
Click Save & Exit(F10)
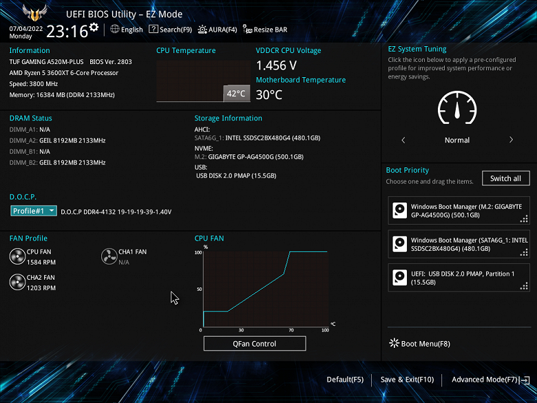(407, 380)
